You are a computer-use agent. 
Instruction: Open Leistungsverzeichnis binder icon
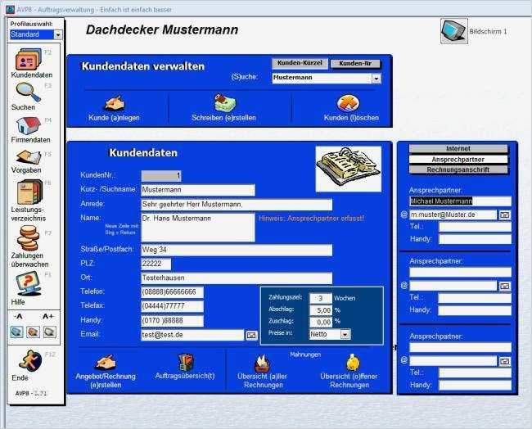point(29,192)
